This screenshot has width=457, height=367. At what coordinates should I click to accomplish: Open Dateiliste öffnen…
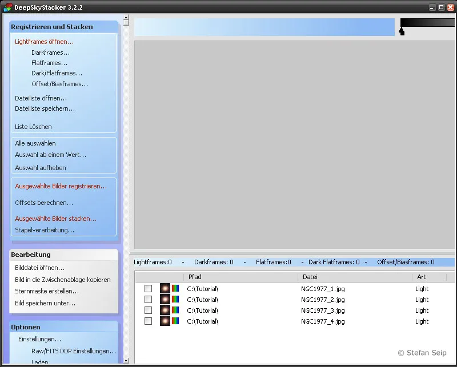[x=41, y=98]
